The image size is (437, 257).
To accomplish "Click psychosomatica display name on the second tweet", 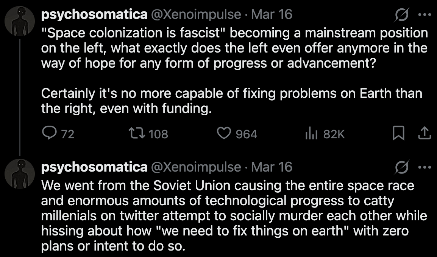I will click(x=94, y=167).
